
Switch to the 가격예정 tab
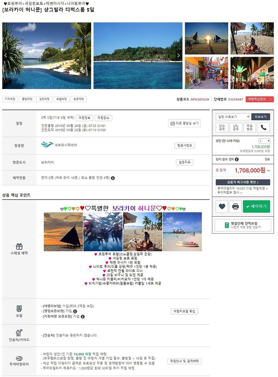(x=10, y=99)
